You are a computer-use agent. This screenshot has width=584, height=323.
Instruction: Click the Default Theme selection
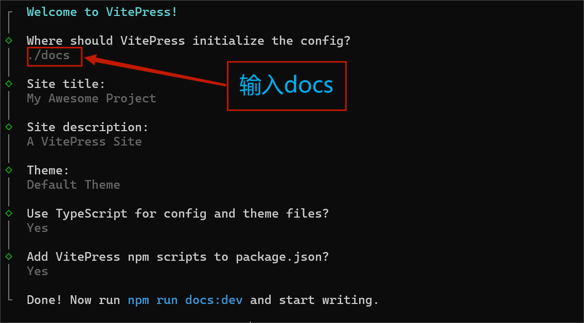(x=73, y=185)
